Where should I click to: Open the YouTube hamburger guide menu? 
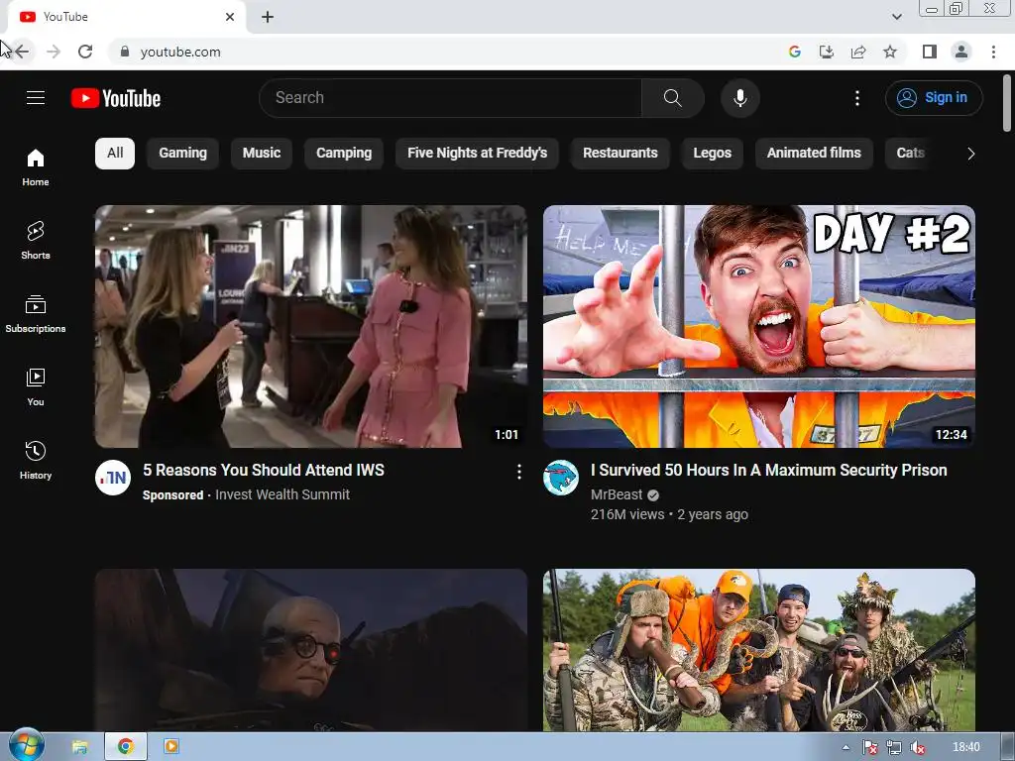point(36,98)
